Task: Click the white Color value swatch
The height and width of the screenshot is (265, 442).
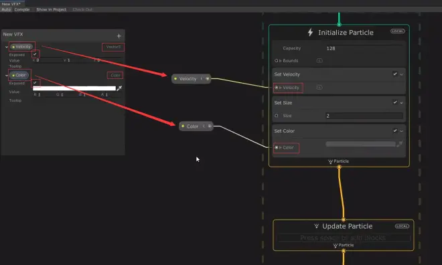Action: tap(74, 88)
